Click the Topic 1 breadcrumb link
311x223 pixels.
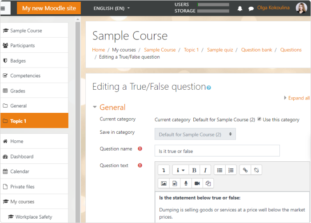(191, 50)
